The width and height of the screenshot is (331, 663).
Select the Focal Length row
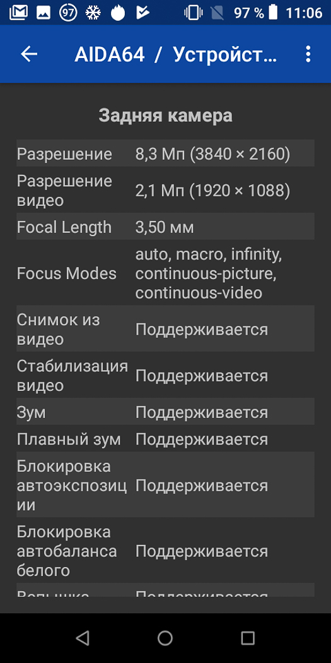[x=165, y=227]
